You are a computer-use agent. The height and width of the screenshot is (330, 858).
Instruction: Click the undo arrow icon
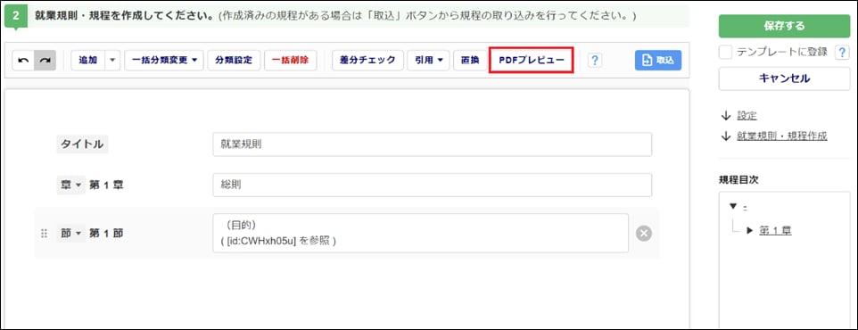[x=23, y=60]
